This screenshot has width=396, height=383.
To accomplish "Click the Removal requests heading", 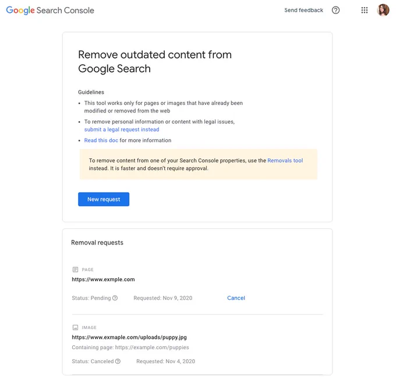I will [97, 243].
